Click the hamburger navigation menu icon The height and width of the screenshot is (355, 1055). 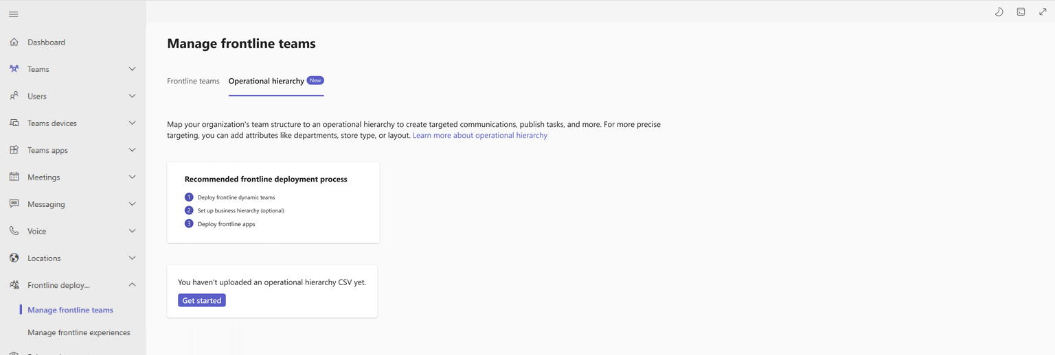pyautogui.click(x=14, y=14)
